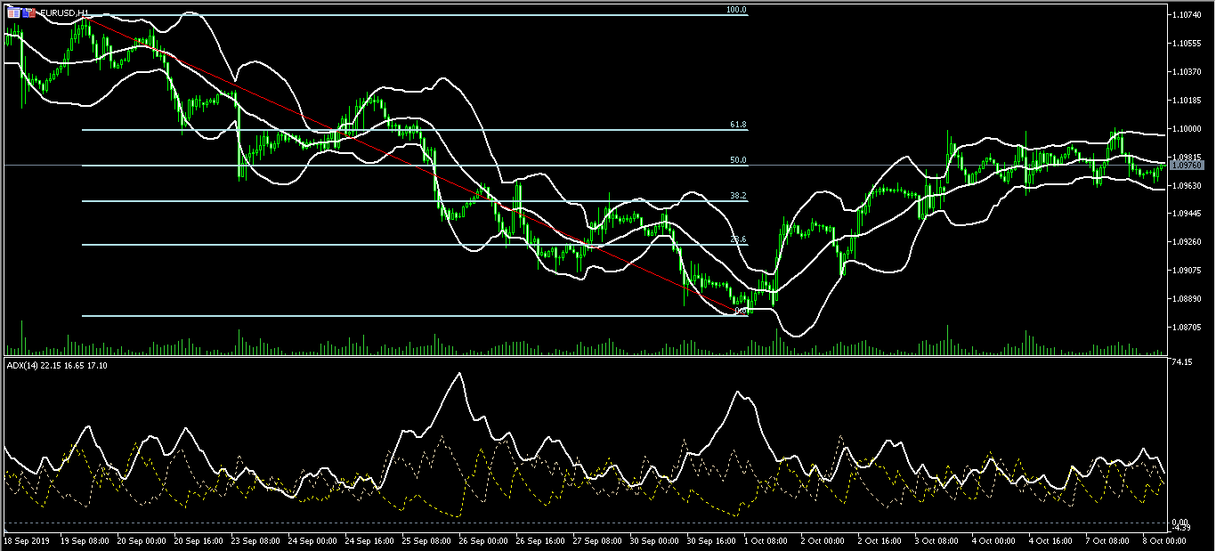Click the 1.10000 price scale label
This screenshot has height=551, width=1216.
tap(1188, 129)
